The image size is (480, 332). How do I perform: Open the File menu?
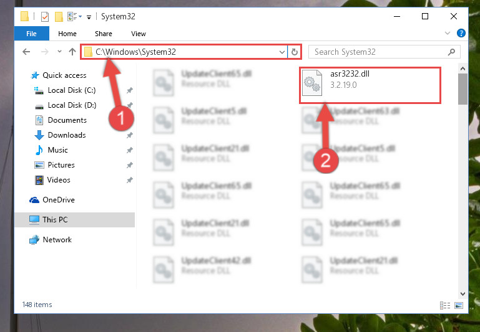(32, 33)
